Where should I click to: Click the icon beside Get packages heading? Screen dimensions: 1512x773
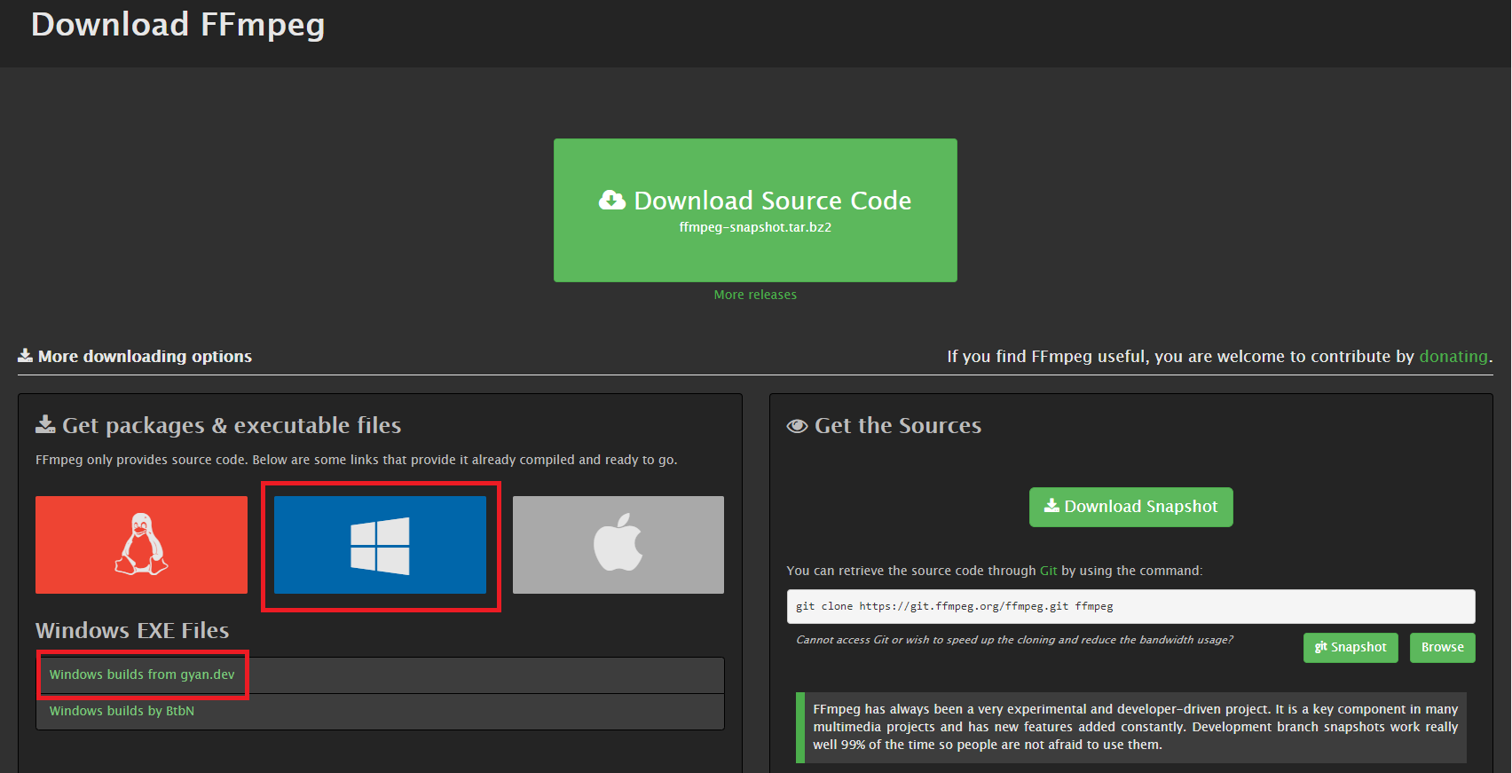45,425
